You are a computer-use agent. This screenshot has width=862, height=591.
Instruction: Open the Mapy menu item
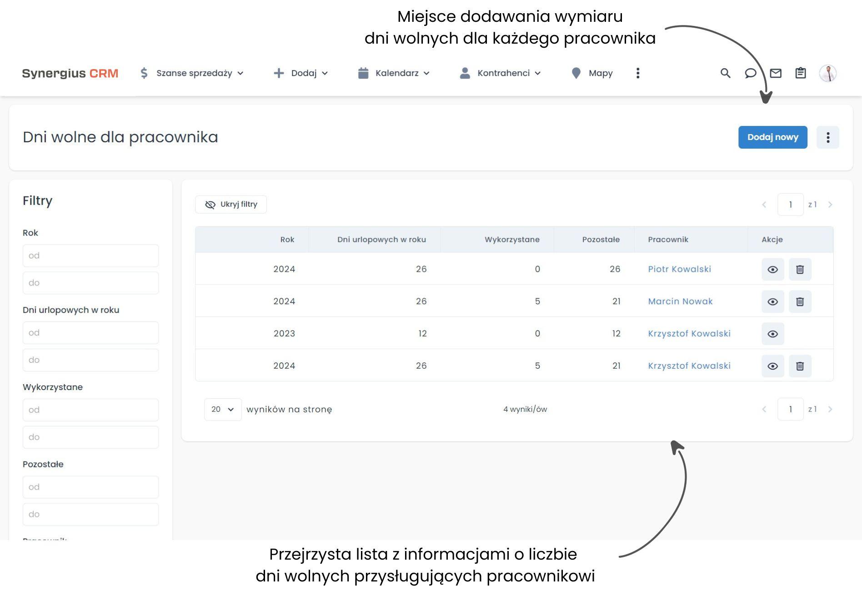[592, 73]
